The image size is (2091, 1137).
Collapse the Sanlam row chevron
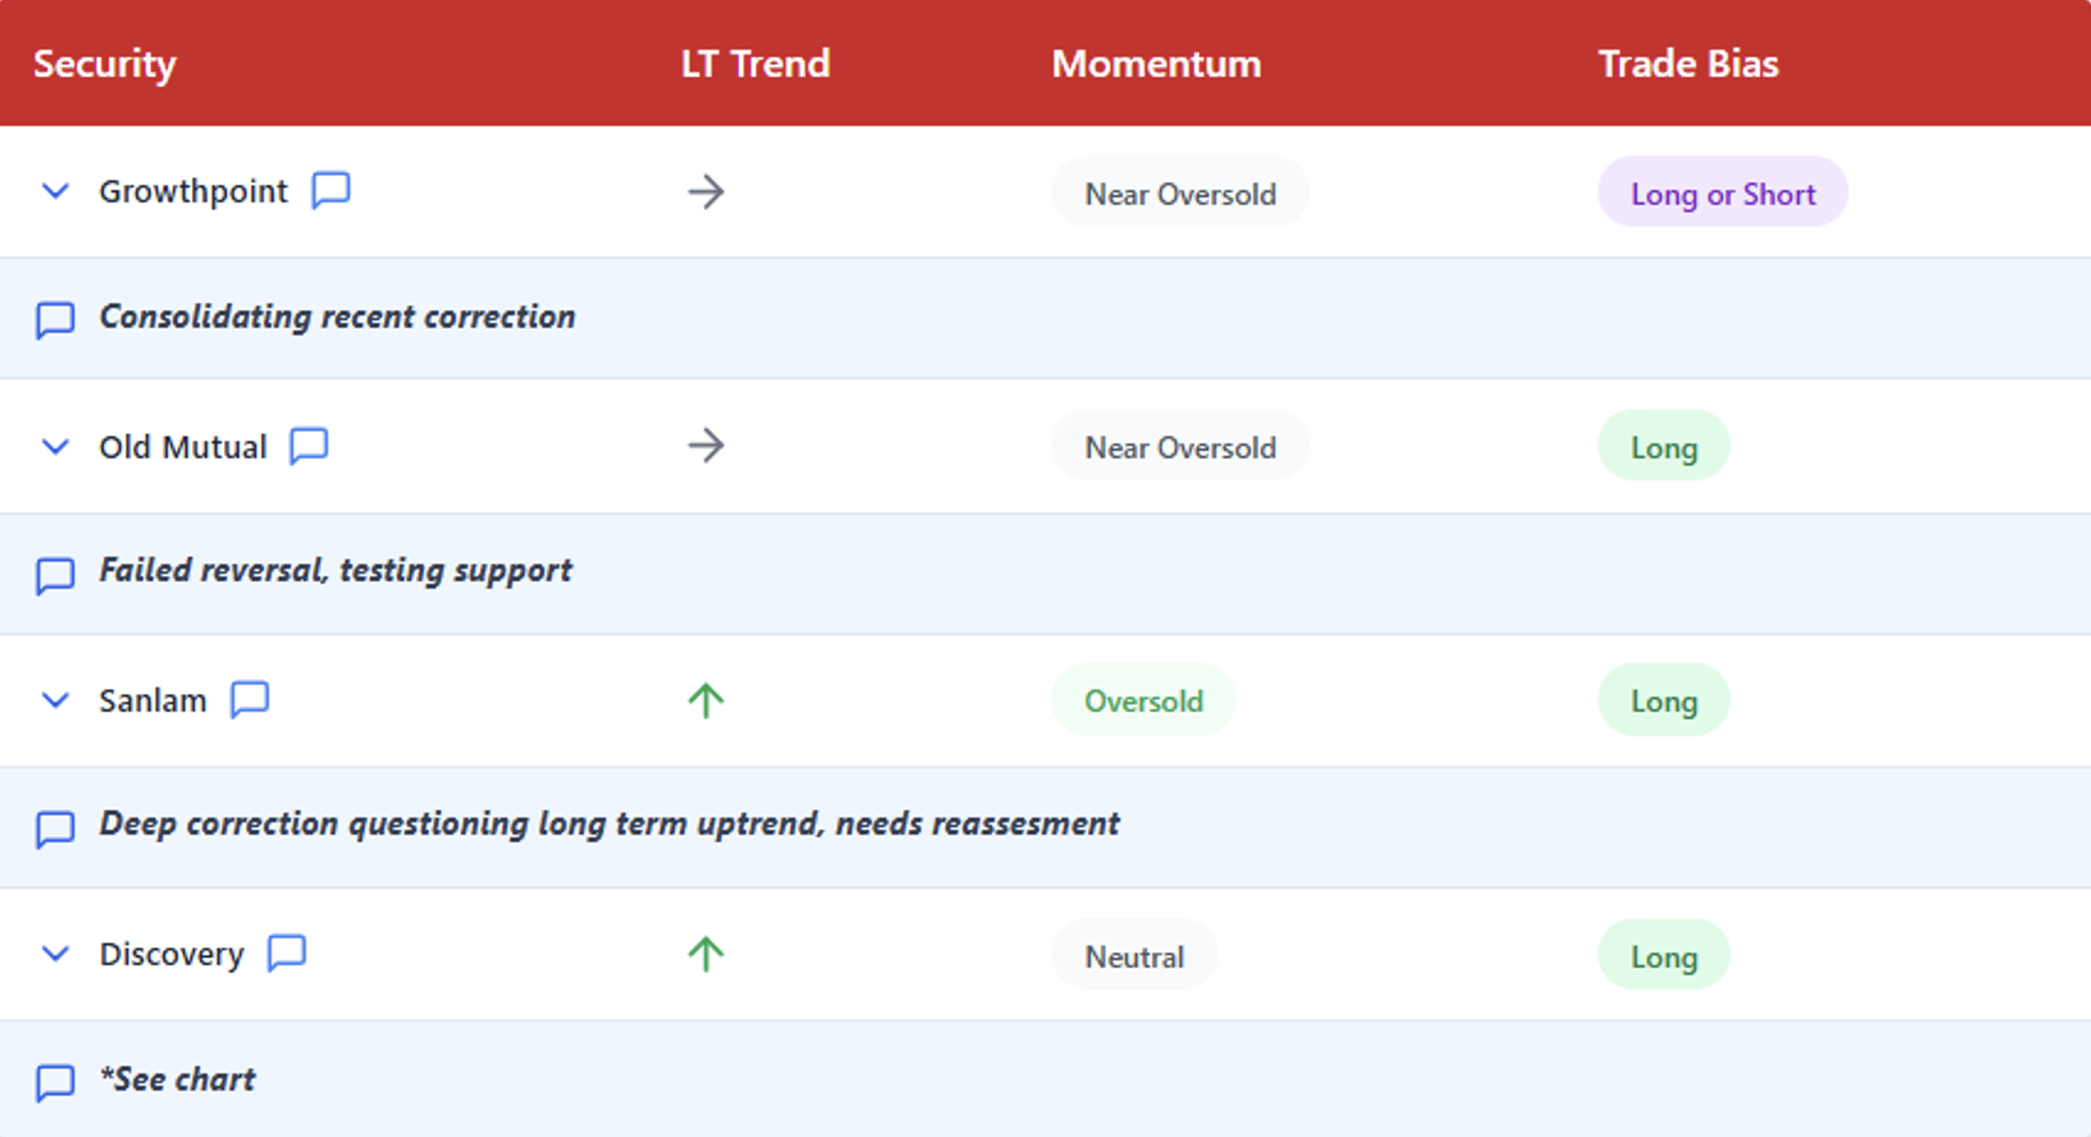pyautogui.click(x=55, y=700)
